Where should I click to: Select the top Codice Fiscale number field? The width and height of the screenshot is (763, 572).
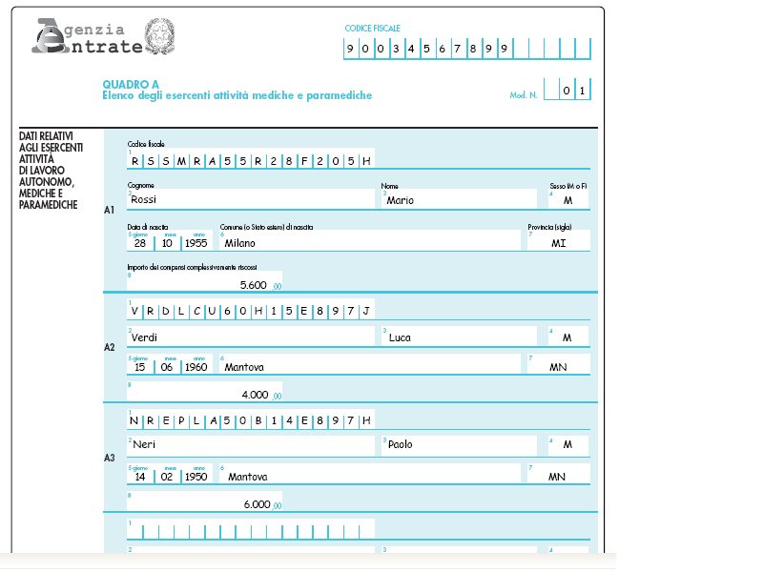[467, 49]
